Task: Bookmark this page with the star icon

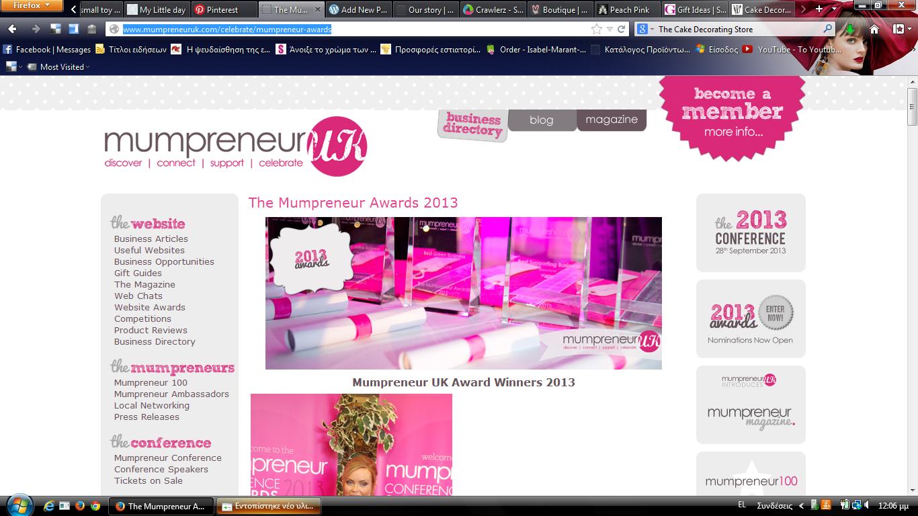Action: point(596,29)
